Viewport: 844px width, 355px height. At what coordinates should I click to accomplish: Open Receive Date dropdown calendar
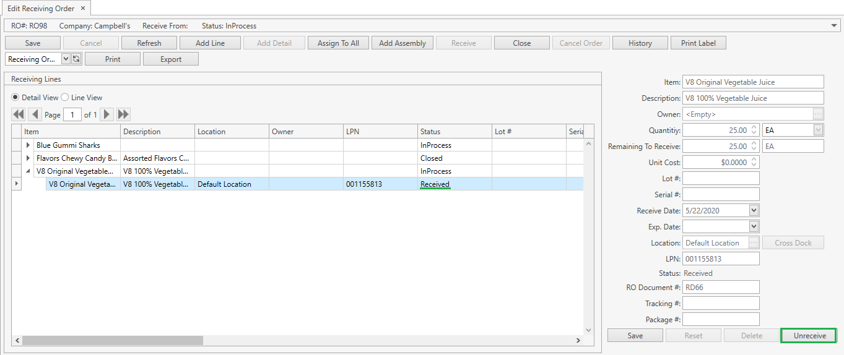(x=754, y=211)
